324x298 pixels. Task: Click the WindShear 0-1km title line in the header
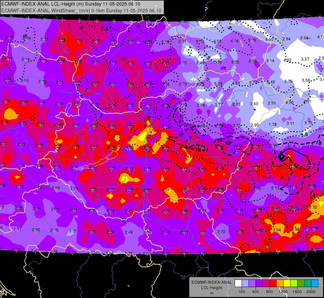coord(81,11)
